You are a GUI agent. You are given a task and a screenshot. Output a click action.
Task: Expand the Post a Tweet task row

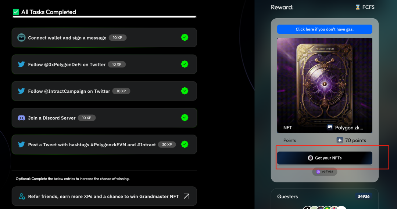(x=104, y=144)
